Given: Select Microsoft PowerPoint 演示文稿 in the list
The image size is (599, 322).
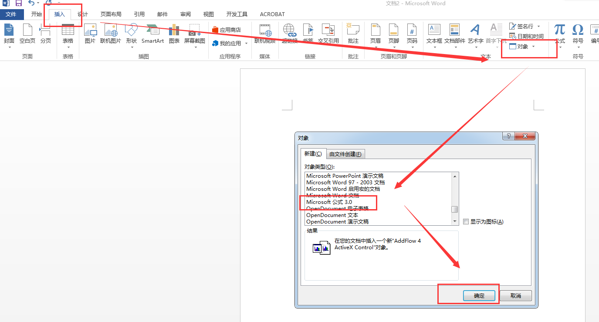Looking at the screenshot, I should click(x=378, y=176).
